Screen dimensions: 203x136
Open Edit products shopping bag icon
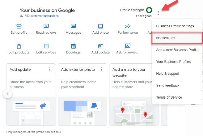(19, 46)
